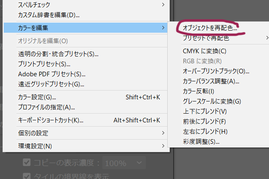Click Adobe PDF プリセット menu item
This screenshot has width=269, height=179.
49,74
